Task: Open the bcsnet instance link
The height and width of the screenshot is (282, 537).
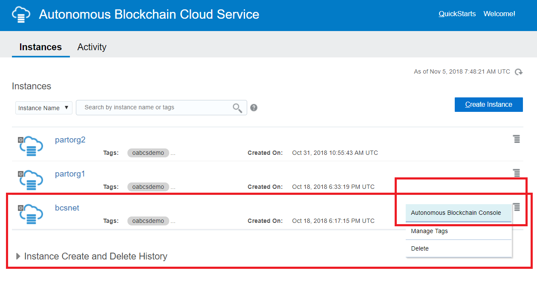Action: click(67, 208)
